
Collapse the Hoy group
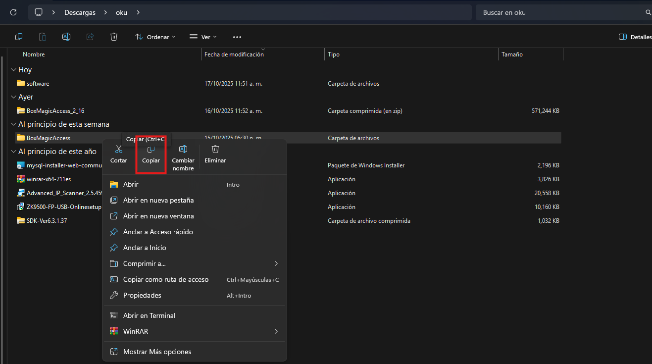13,70
